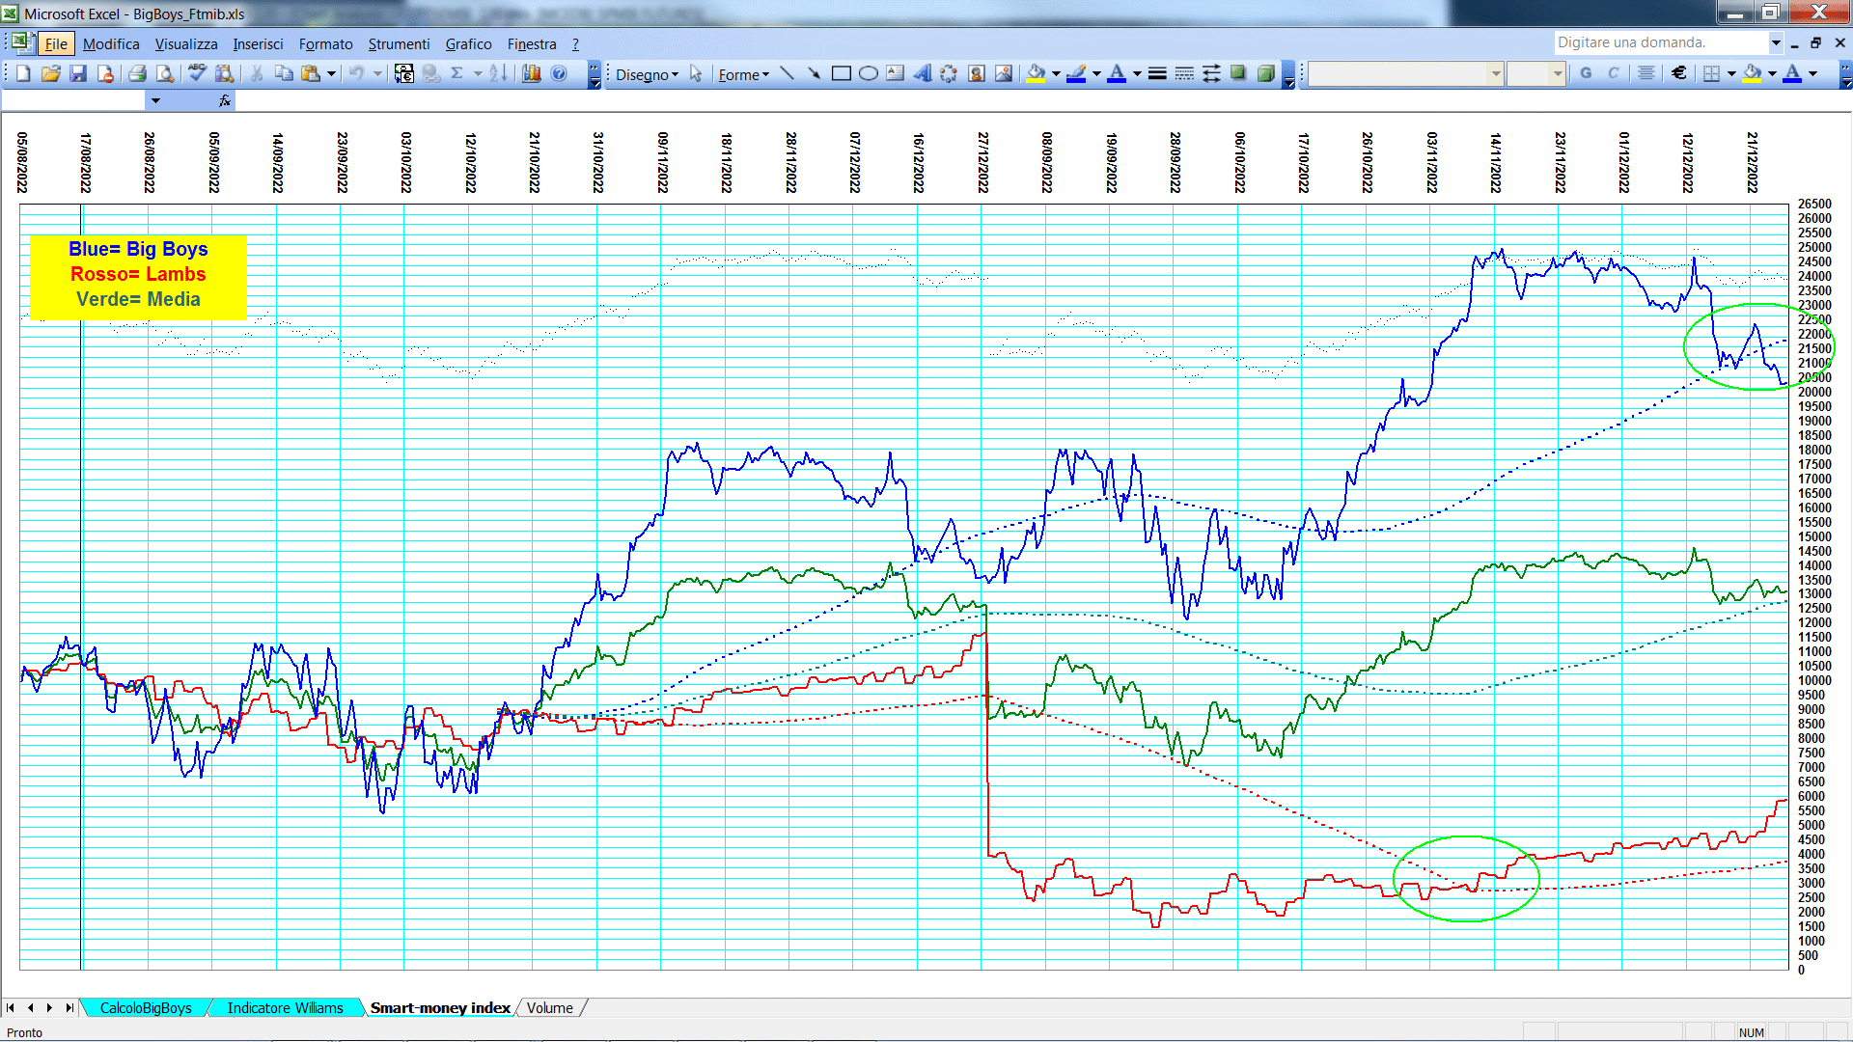The image size is (1853, 1042).
Task: Save the workbook
Action: 78,73
